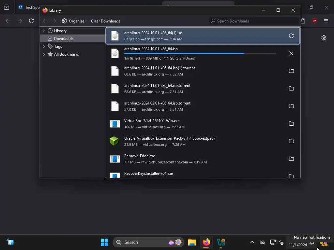Show hidden system tray icons
The width and height of the screenshot is (334, 250).
(252, 242)
